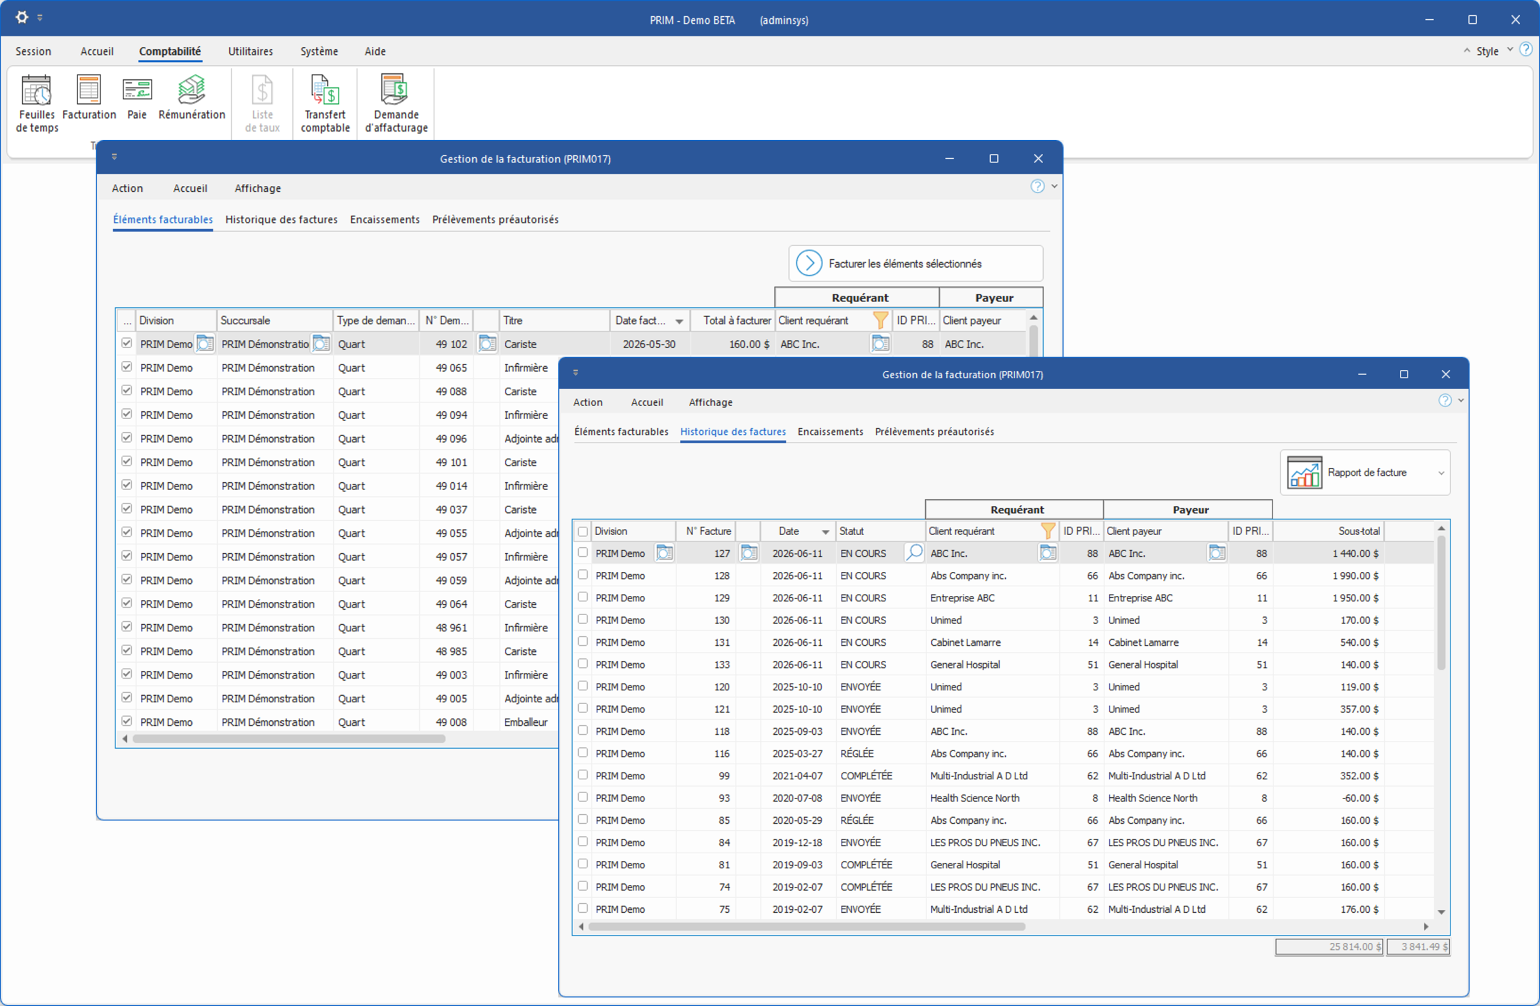Screen dimensions: 1540x1006
Task: Open Prélèvements préautorisés tab in front window
Action: point(934,432)
